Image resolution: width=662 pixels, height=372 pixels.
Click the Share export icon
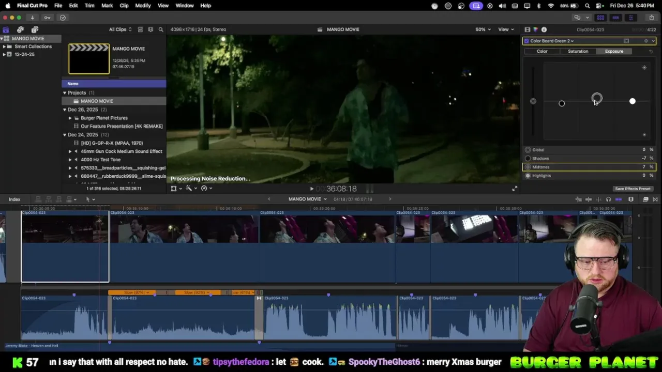[x=651, y=18]
